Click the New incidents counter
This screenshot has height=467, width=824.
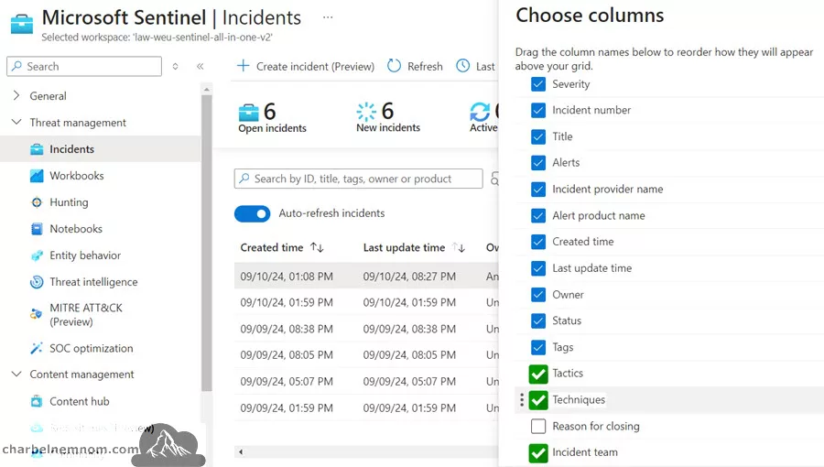coord(388,118)
